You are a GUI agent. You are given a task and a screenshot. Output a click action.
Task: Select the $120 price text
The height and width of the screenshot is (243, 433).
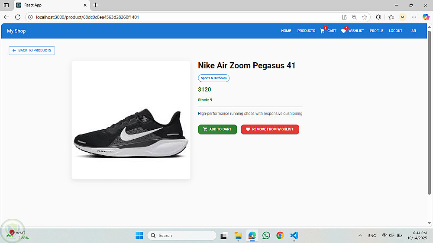click(204, 90)
